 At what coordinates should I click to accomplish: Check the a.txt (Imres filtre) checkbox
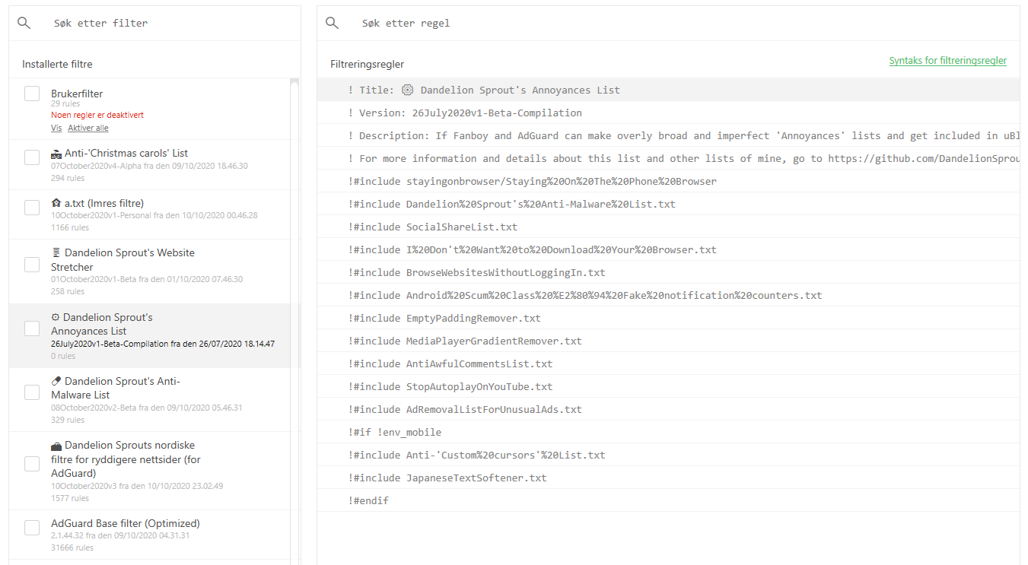tap(31, 207)
